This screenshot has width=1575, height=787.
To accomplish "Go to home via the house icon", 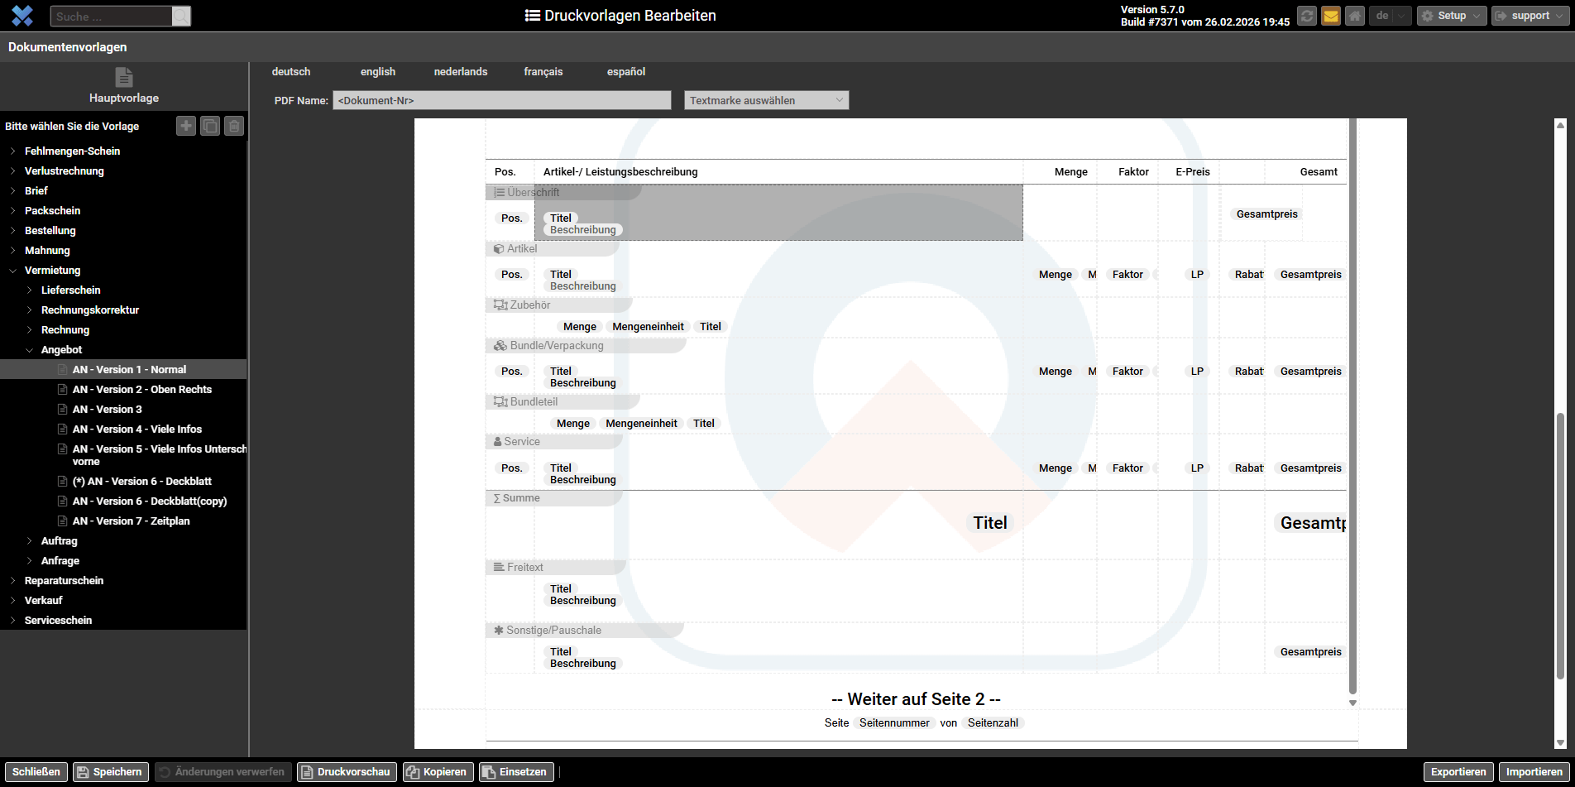I will 1355,16.
